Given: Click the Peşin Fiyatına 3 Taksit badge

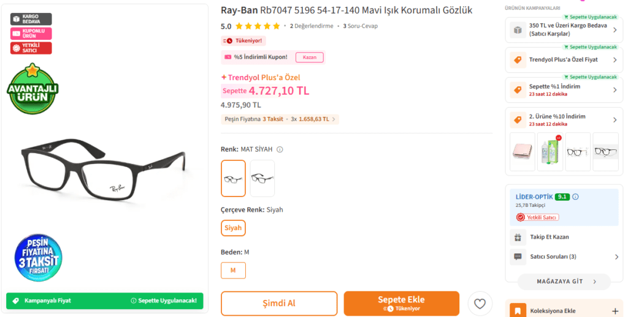Looking at the screenshot, I should [x=39, y=258].
